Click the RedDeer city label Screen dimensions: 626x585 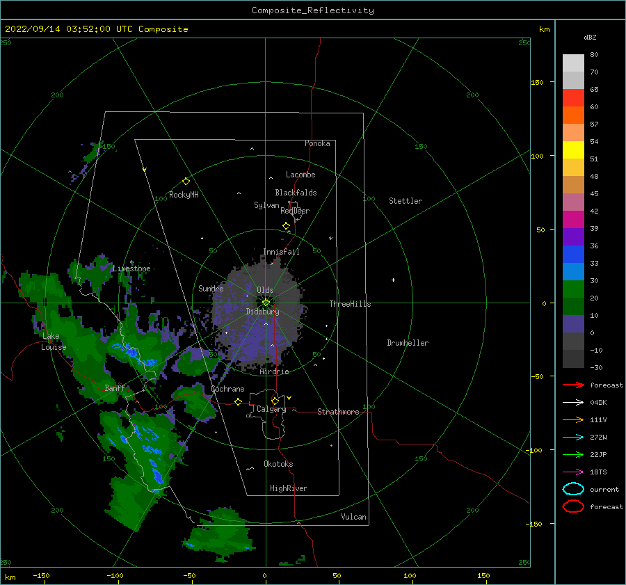click(x=295, y=211)
